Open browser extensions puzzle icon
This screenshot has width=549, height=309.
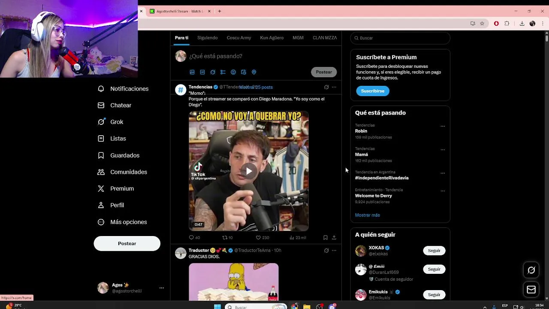click(x=507, y=24)
